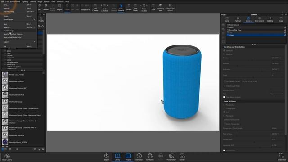Select the Orthographic lens radio button
This screenshot has height=162, width=288.
tap(224, 108)
